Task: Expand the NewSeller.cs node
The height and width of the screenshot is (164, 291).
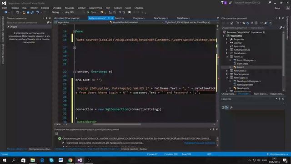Action: click(x=226, y=71)
